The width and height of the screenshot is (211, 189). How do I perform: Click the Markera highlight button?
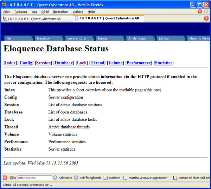pyautogui.click(x=112, y=178)
